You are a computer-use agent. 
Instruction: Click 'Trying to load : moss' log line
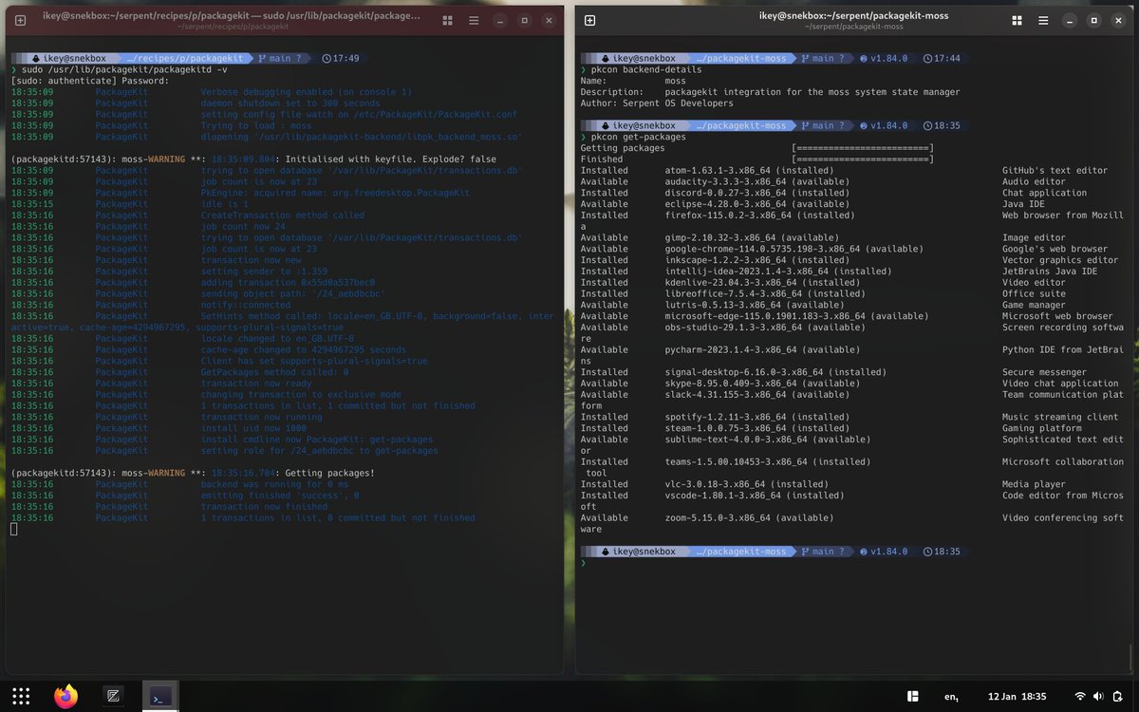161,125
